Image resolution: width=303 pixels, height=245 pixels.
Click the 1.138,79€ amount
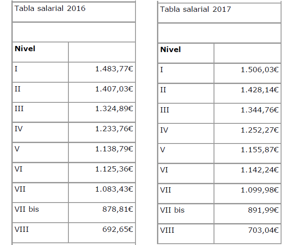click(x=114, y=149)
